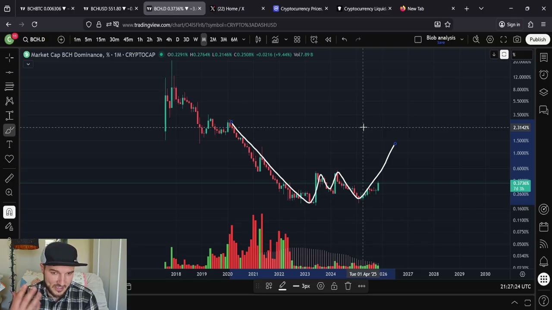
Task: Open the forecasting and measurement tools
Action: point(9,116)
